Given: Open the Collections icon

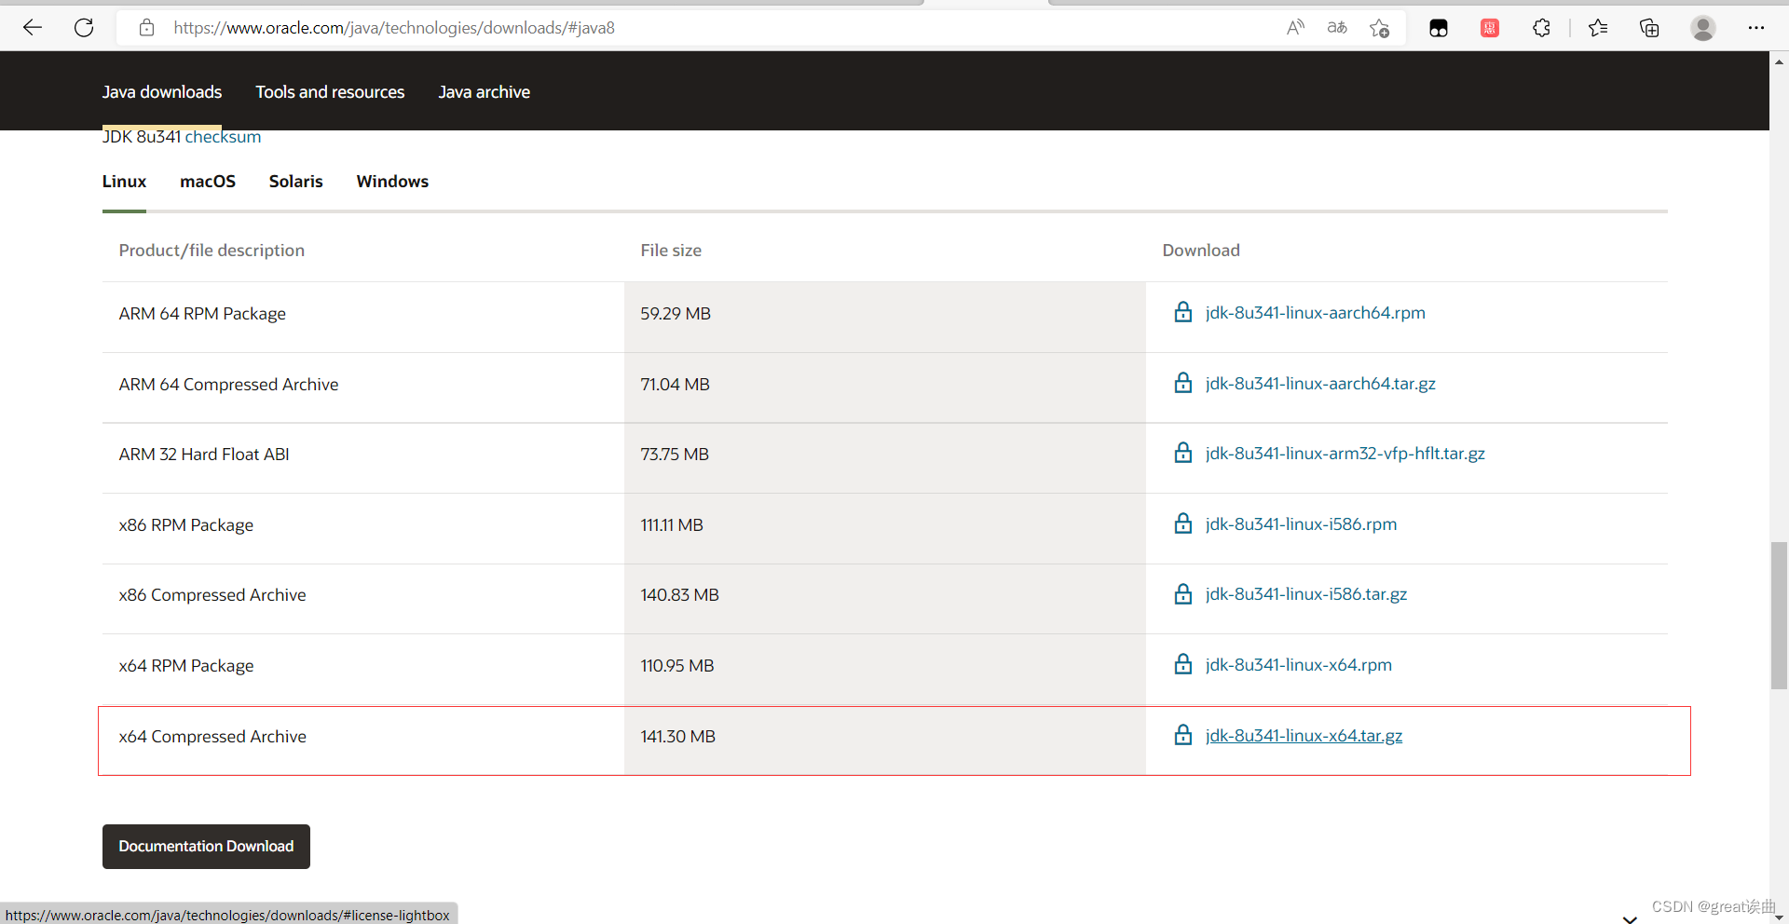Looking at the screenshot, I should pyautogui.click(x=1649, y=28).
